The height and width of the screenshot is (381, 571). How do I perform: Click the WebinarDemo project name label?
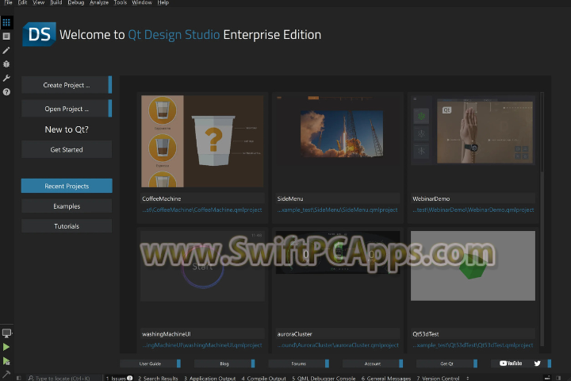pos(431,198)
